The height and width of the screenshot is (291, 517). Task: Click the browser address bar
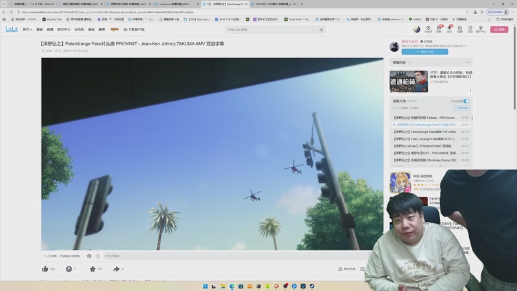coord(240,12)
